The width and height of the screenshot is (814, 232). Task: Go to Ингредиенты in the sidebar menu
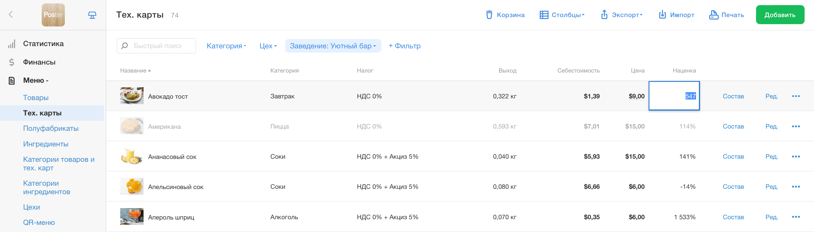click(x=46, y=144)
